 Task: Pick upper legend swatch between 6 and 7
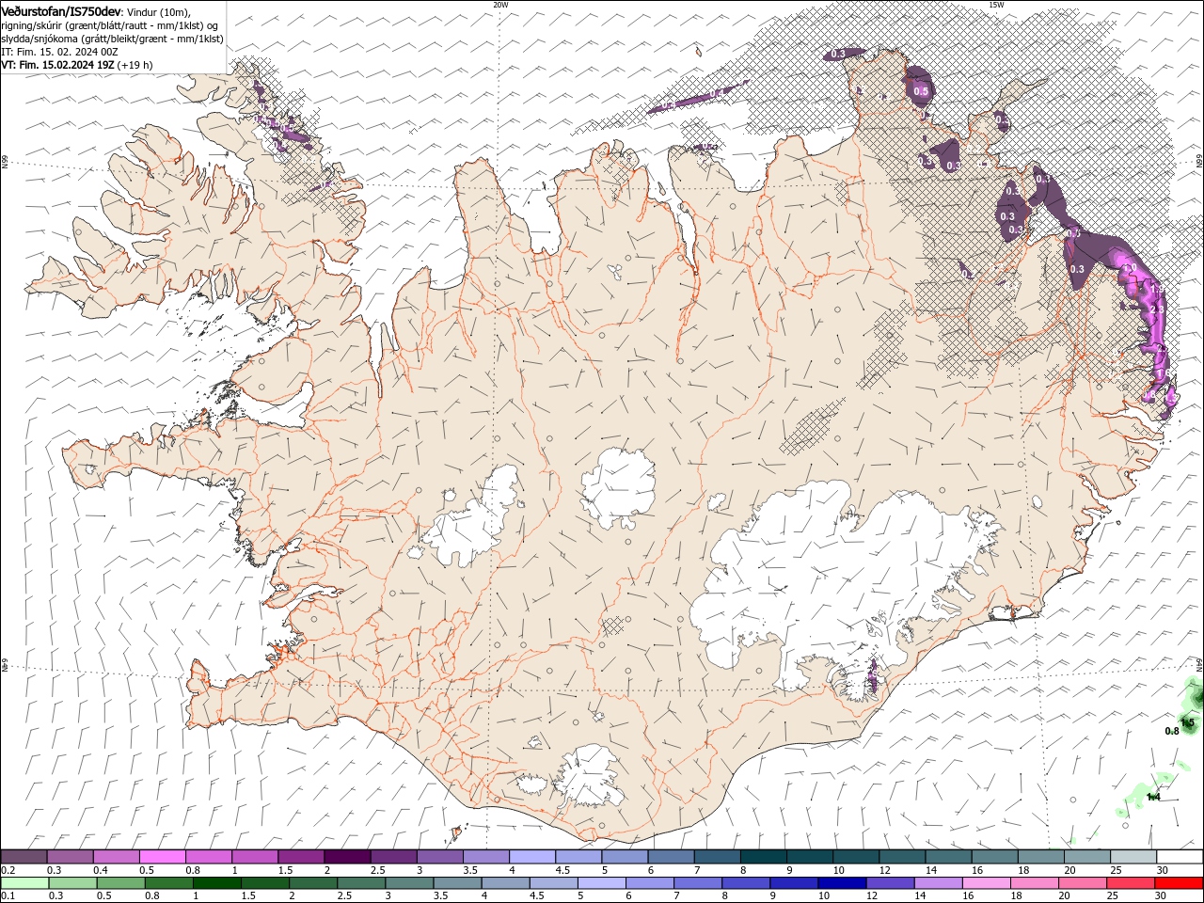coord(671,857)
